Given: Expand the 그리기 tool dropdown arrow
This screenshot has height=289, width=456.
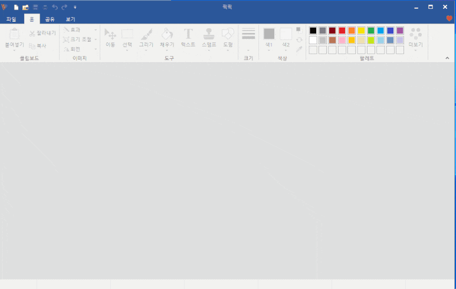Looking at the screenshot, I should 146,51.
